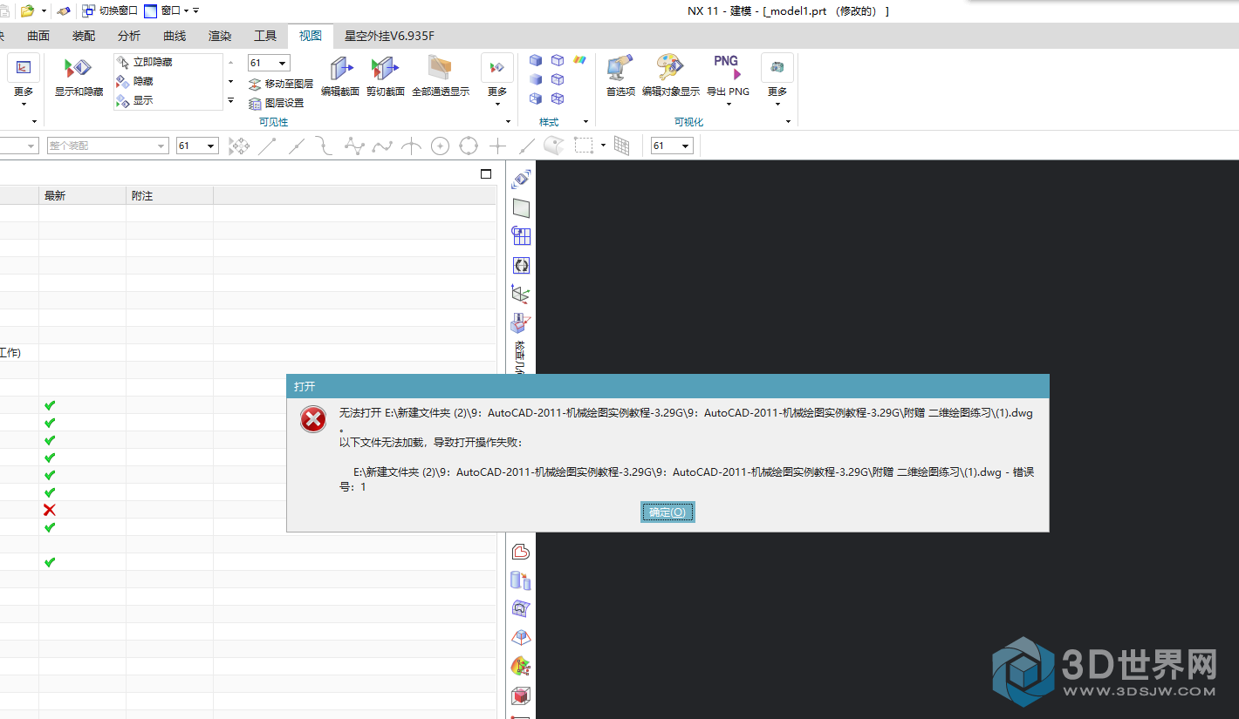Viewport: 1239px width, 719px height.
Task: Toggle the point on curve snap icon
Action: [526, 146]
